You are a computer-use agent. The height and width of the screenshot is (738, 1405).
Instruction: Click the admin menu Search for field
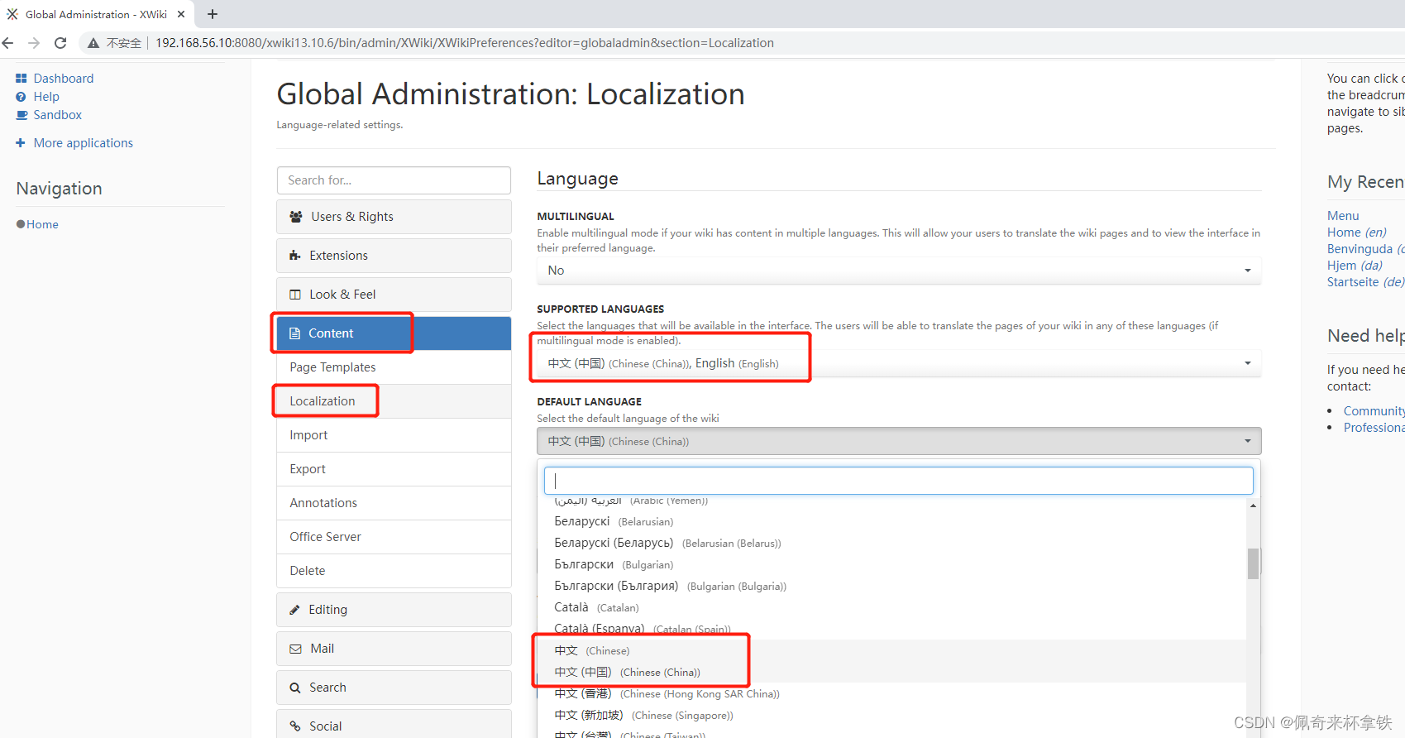pyautogui.click(x=394, y=180)
